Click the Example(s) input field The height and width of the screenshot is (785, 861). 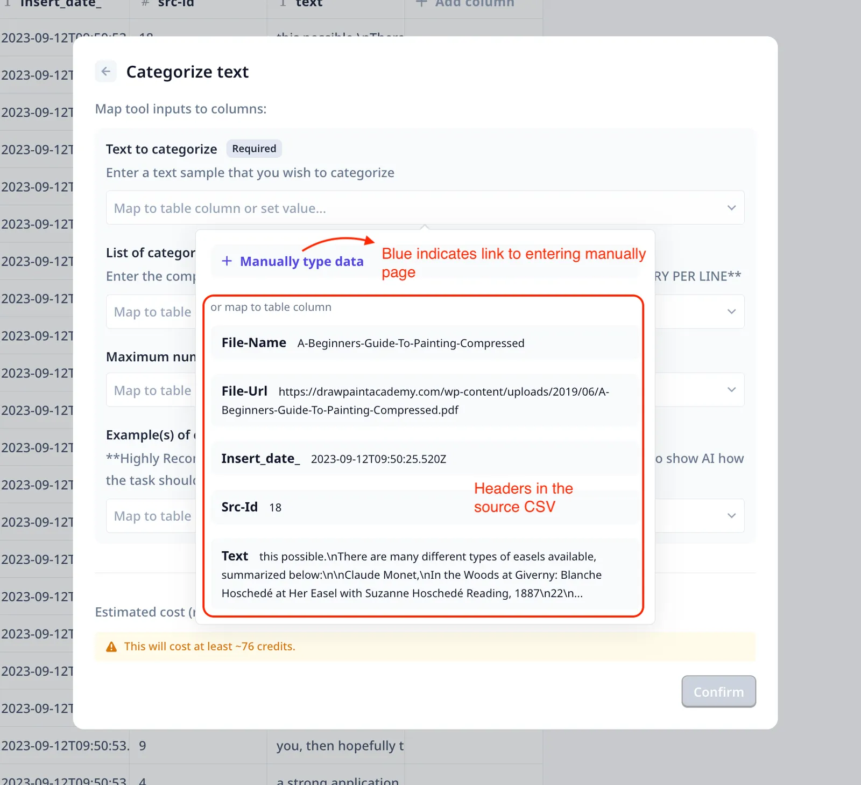(x=425, y=516)
